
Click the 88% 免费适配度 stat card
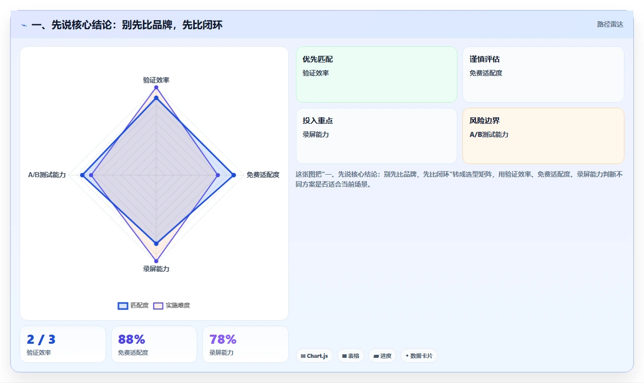[x=154, y=344]
